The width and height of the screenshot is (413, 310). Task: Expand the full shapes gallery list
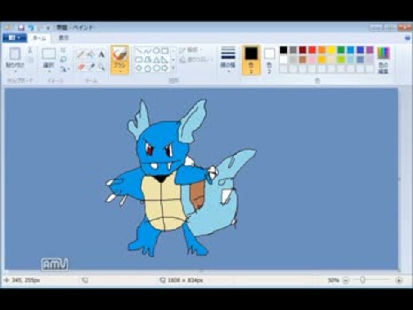(173, 68)
